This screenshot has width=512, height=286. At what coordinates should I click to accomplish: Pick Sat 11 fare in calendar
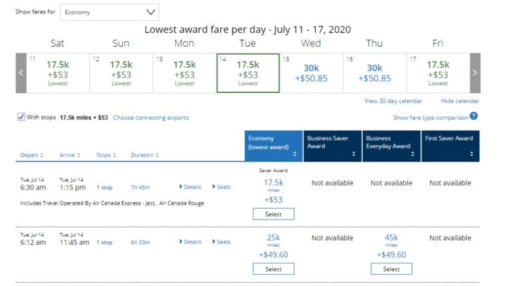(58, 73)
